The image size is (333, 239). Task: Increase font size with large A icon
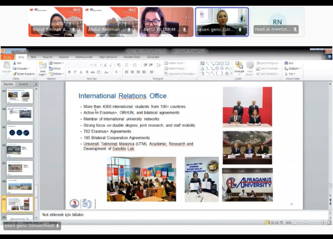[105, 65]
